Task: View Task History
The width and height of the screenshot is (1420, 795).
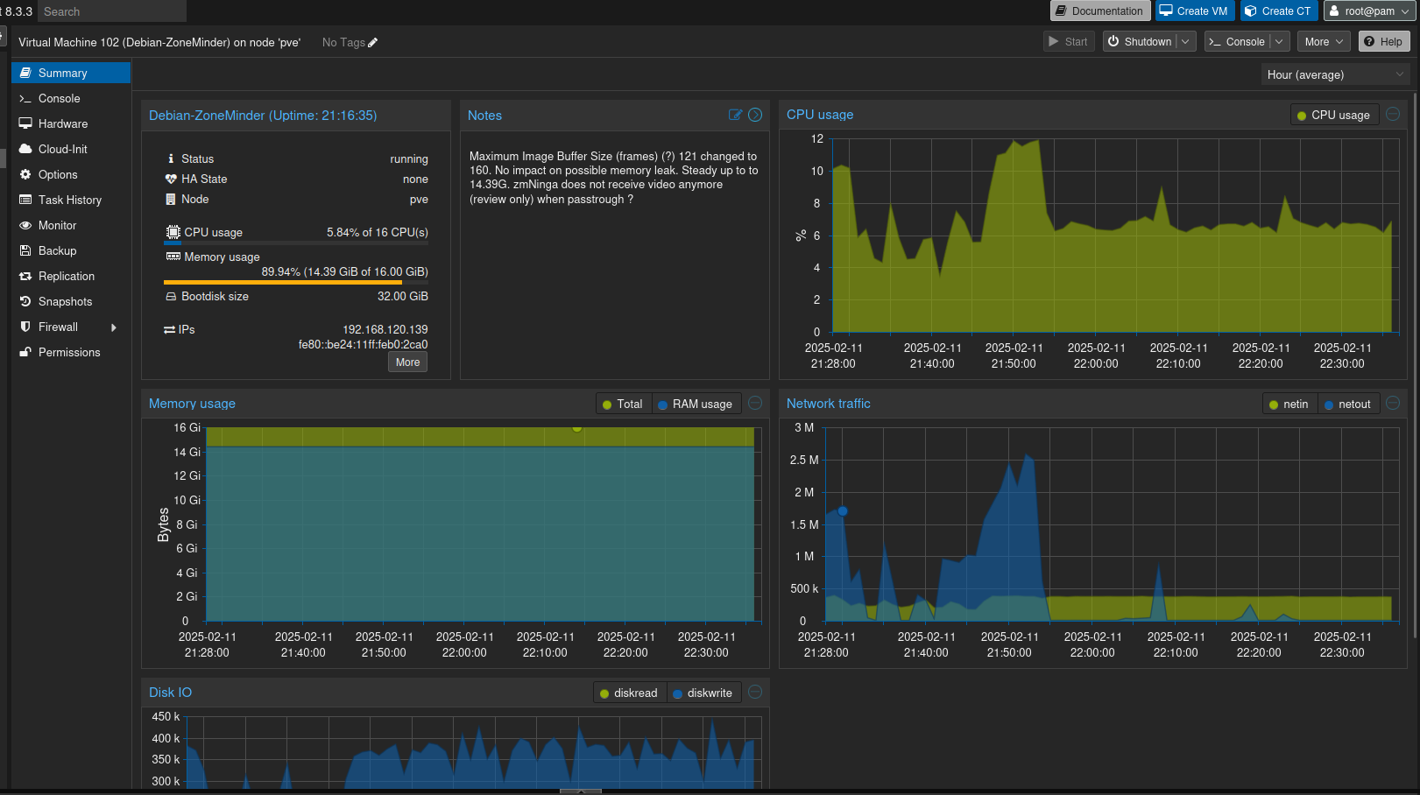Action: tap(71, 200)
